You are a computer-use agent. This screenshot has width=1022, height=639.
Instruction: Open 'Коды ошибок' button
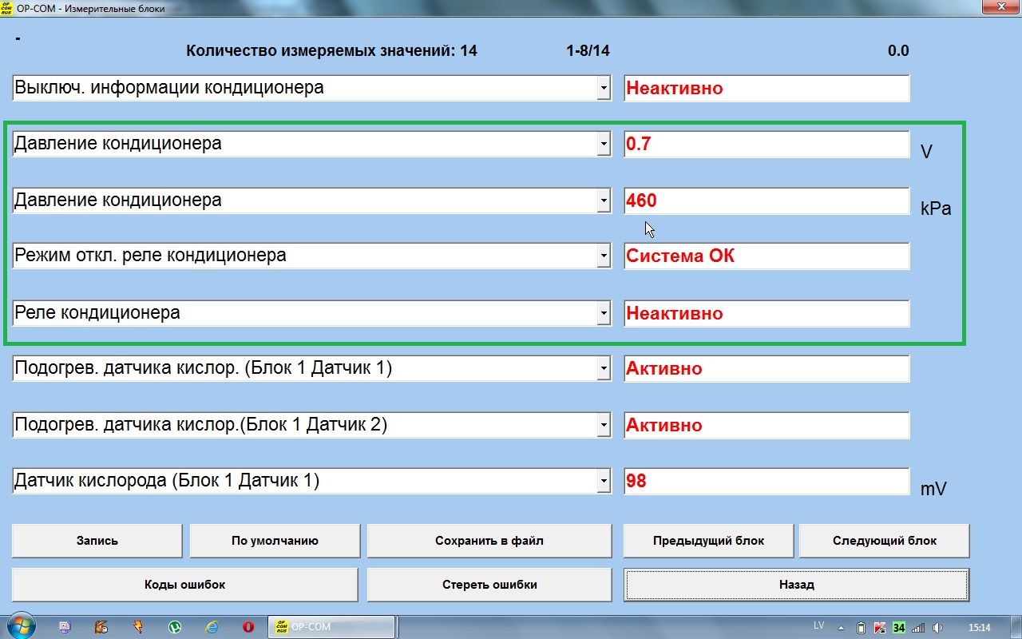pyautogui.click(x=184, y=585)
